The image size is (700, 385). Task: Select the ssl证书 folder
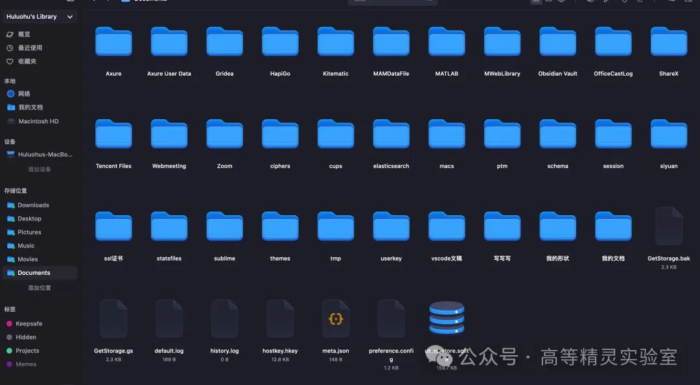113,226
